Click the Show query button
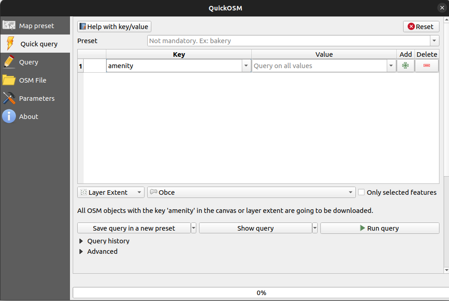The height and width of the screenshot is (301, 449). point(255,228)
